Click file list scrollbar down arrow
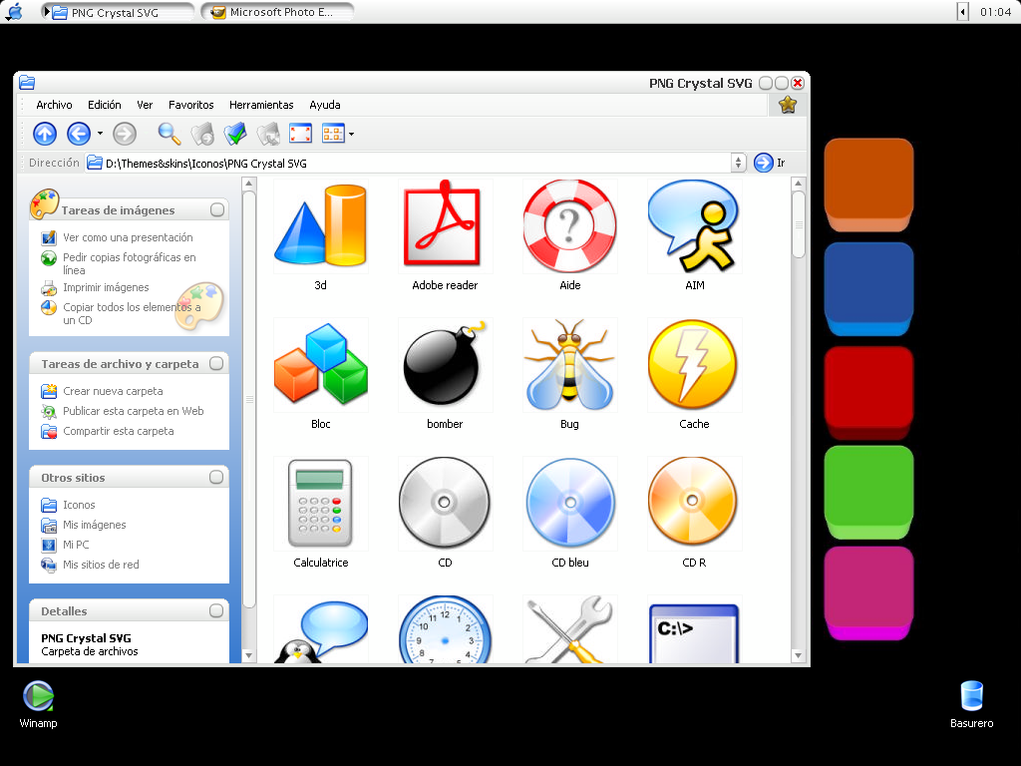The height and width of the screenshot is (766, 1021). click(x=799, y=655)
